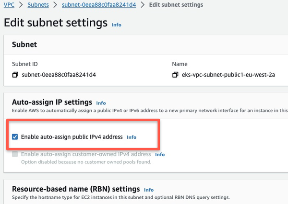
Task: Click the chevron before Edit subnet settings breadcrumb
Action: point(143,5)
